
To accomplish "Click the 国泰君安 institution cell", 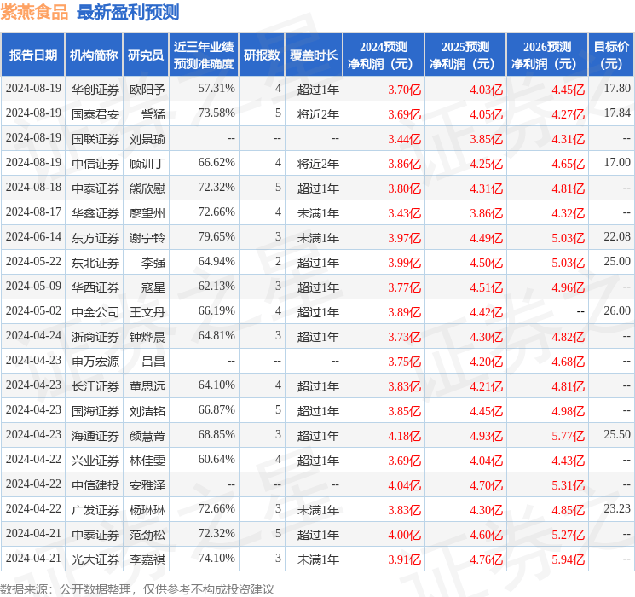I will (x=95, y=114).
